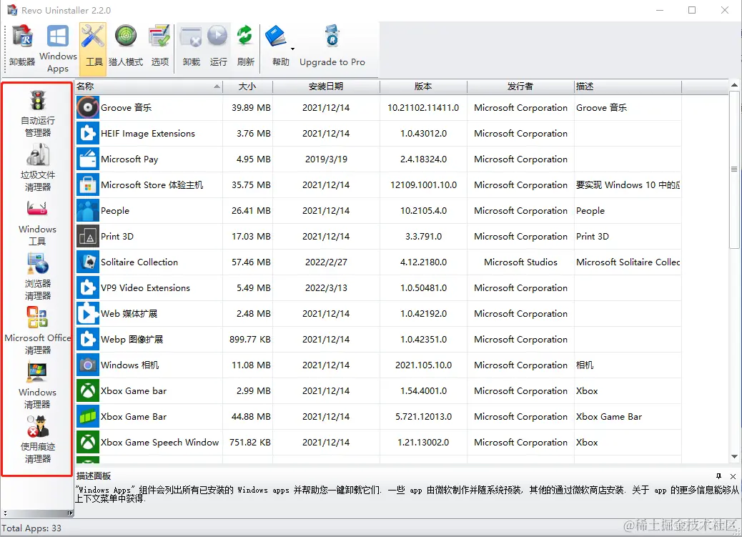Click the 卸载 uninstall toolbar button
Screen dimensions: 742x537
pos(191,46)
